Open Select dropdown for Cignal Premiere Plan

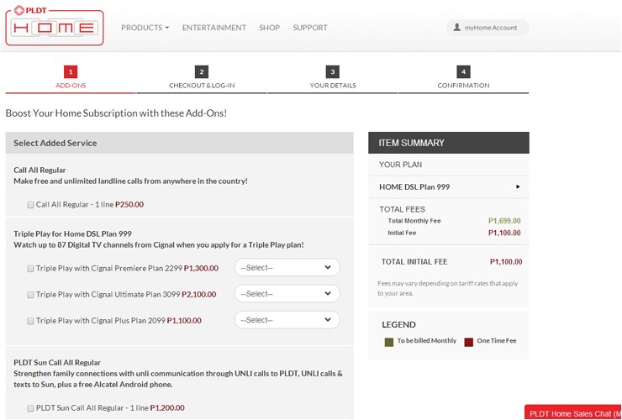pyautogui.click(x=287, y=268)
